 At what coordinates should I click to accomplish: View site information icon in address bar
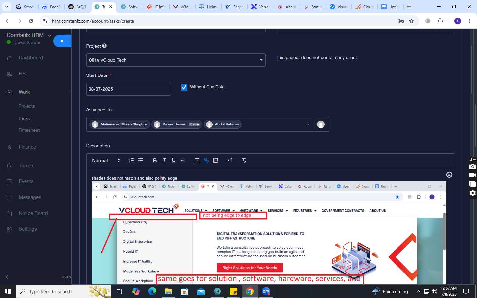[45, 21]
